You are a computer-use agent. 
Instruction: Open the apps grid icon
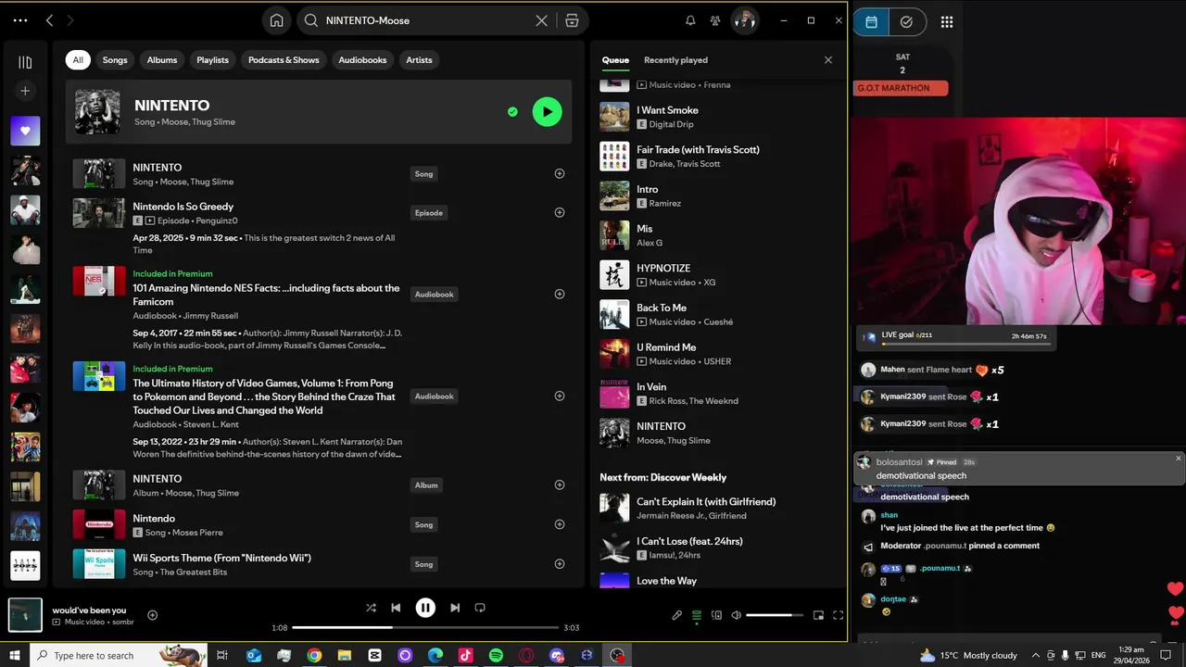pos(946,22)
